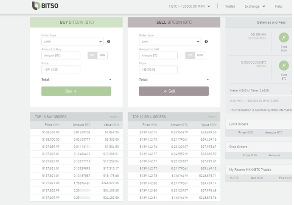
Task: Click the Fund MXN circle icon
Action: 284,37
